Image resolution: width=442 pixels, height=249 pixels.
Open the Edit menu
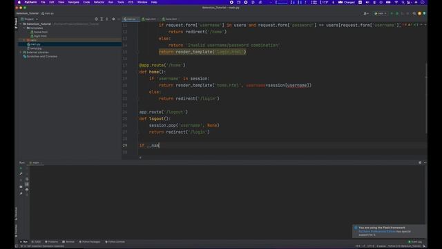point(52,2)
